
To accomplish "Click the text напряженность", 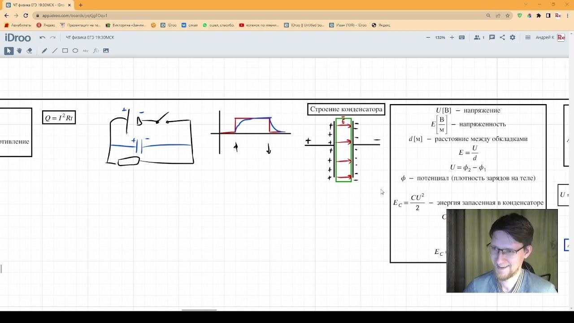I will (482, 124).
